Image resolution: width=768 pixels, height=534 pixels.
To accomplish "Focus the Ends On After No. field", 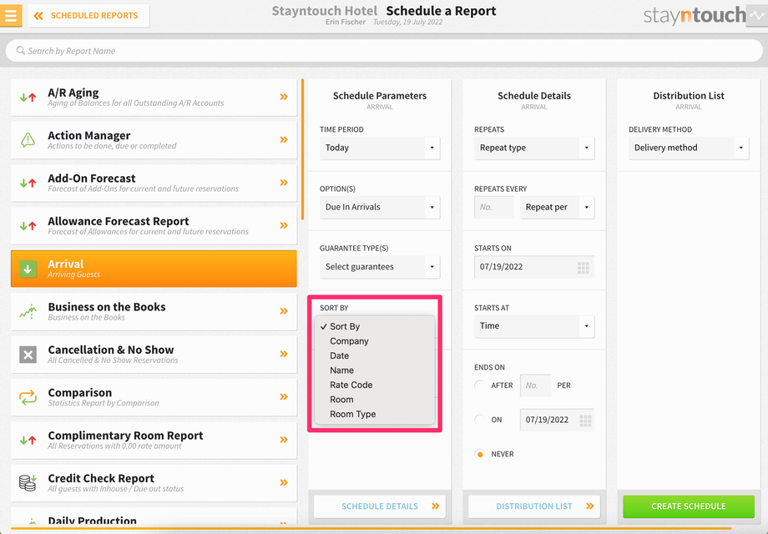I will (535, 385).
